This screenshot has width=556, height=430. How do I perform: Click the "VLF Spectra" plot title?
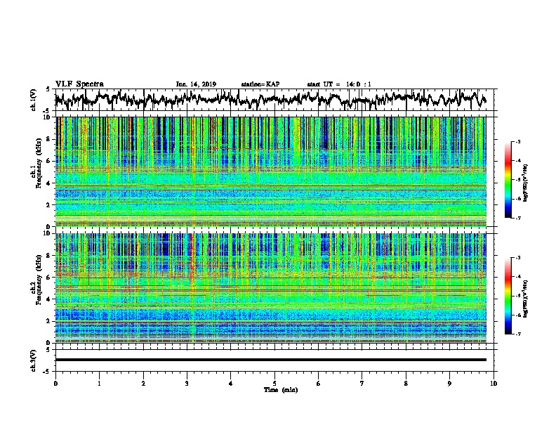point(79,84)
